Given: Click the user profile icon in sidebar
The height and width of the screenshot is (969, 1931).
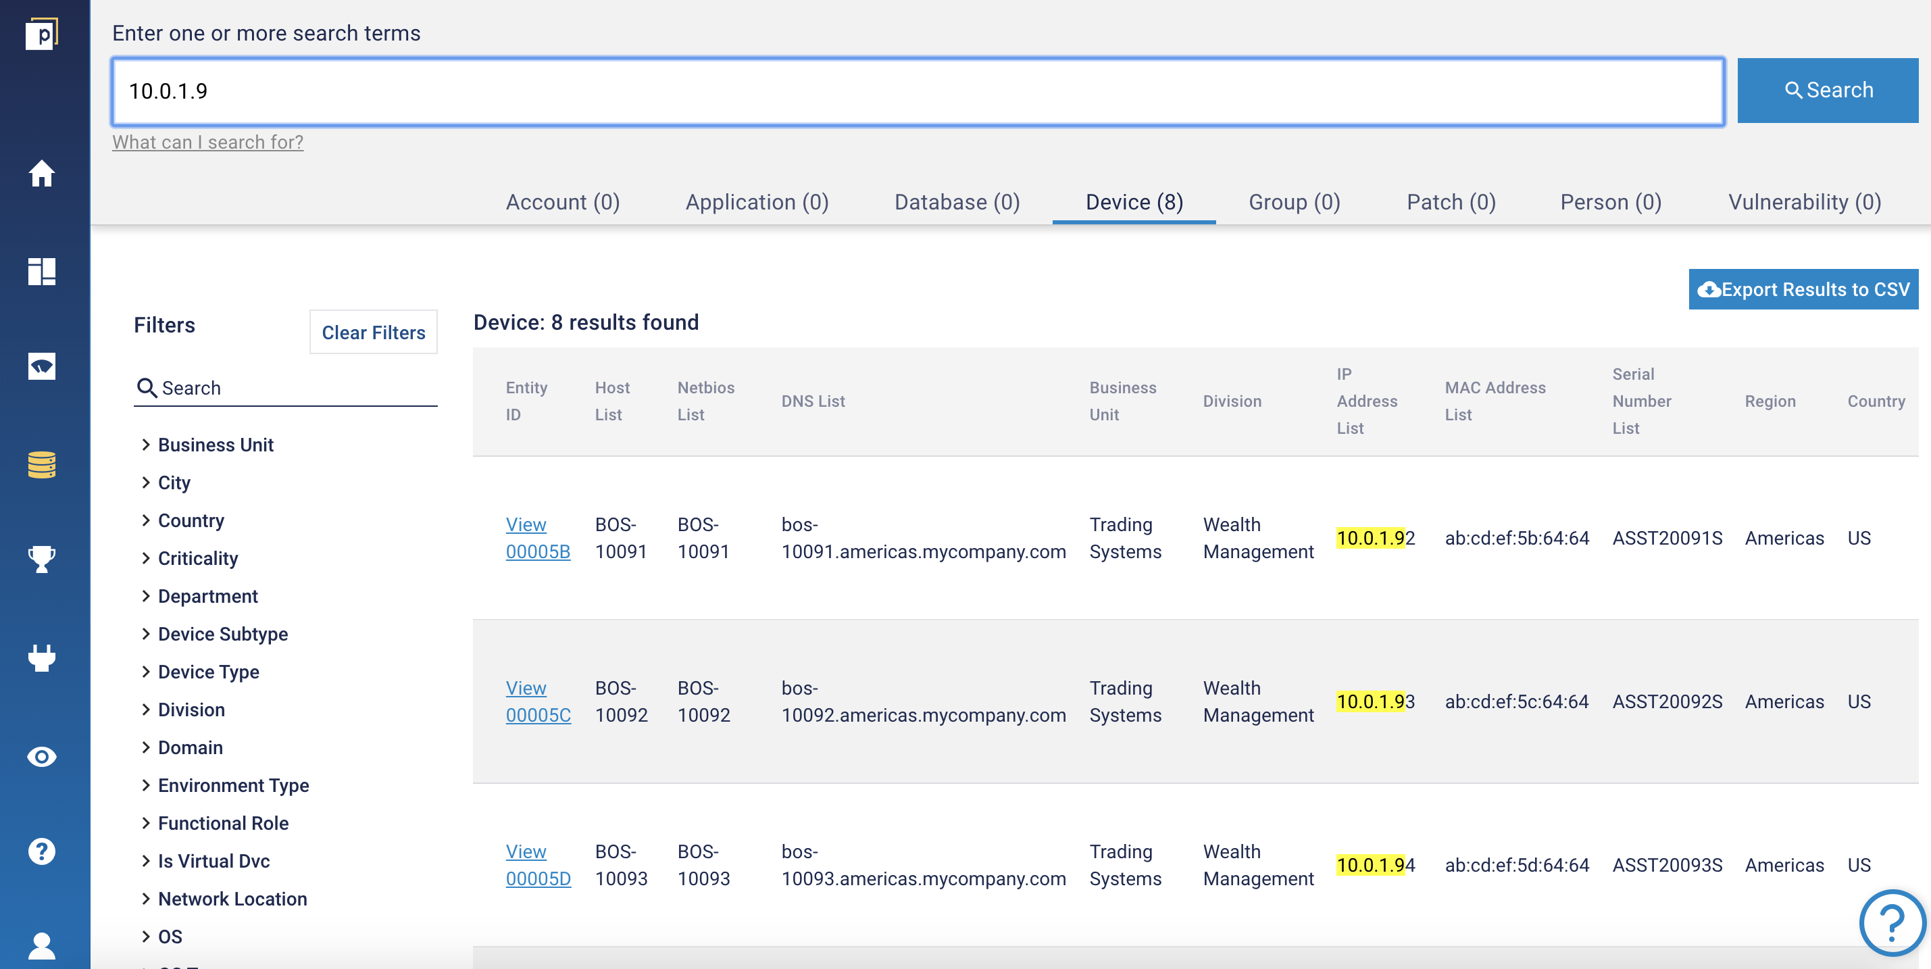Looking at the screenshot, I should 42,946.
